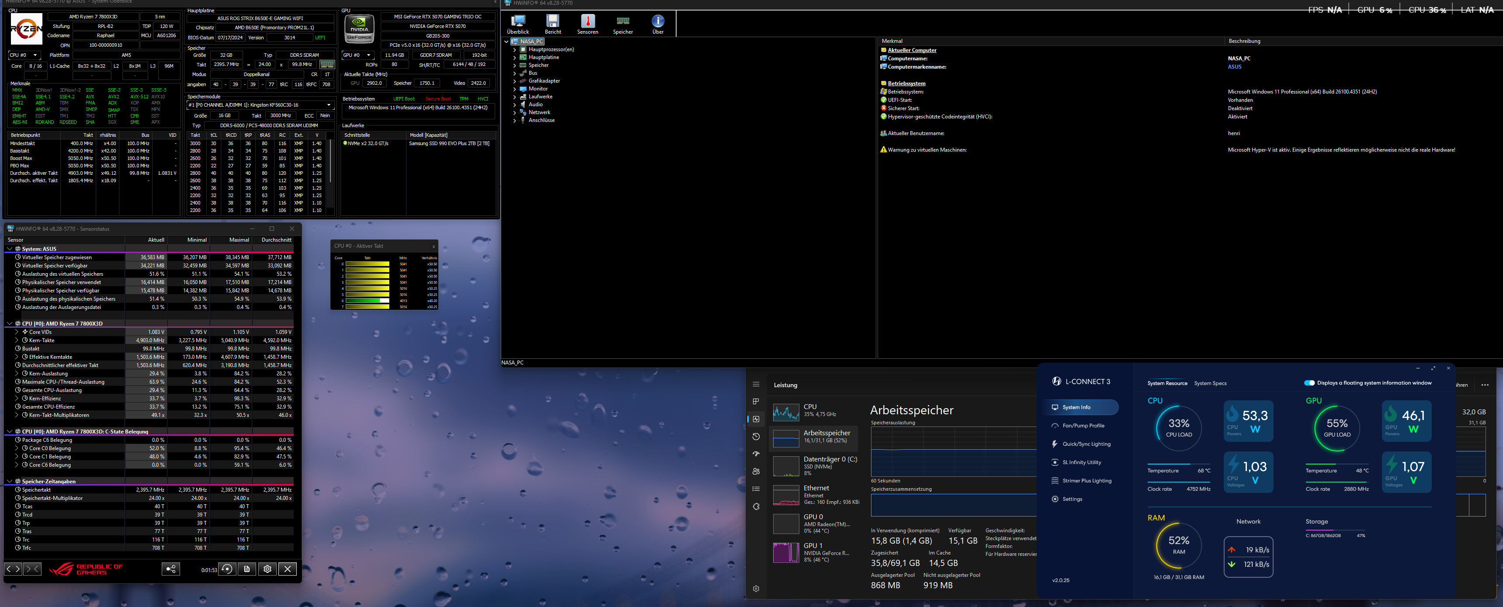Open sensor settings gear icon
The image size is (1503, 607).
tap(267, 569)
